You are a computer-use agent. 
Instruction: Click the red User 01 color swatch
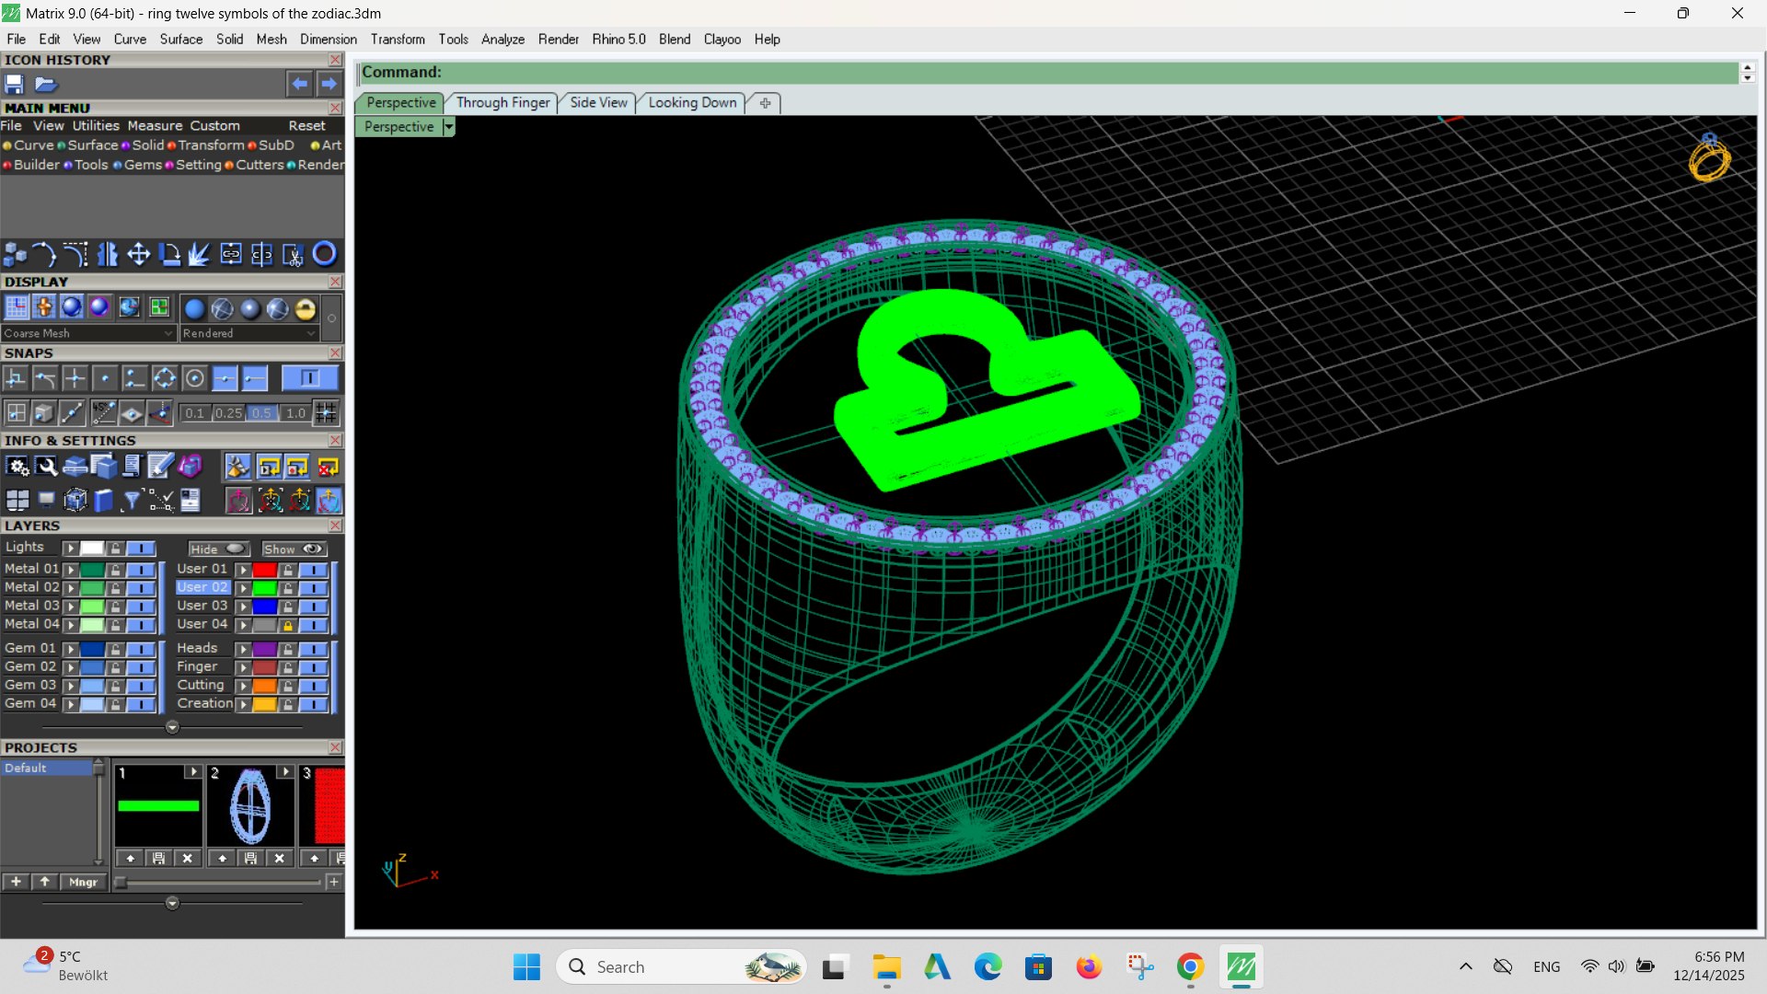[x=265, y=570]
